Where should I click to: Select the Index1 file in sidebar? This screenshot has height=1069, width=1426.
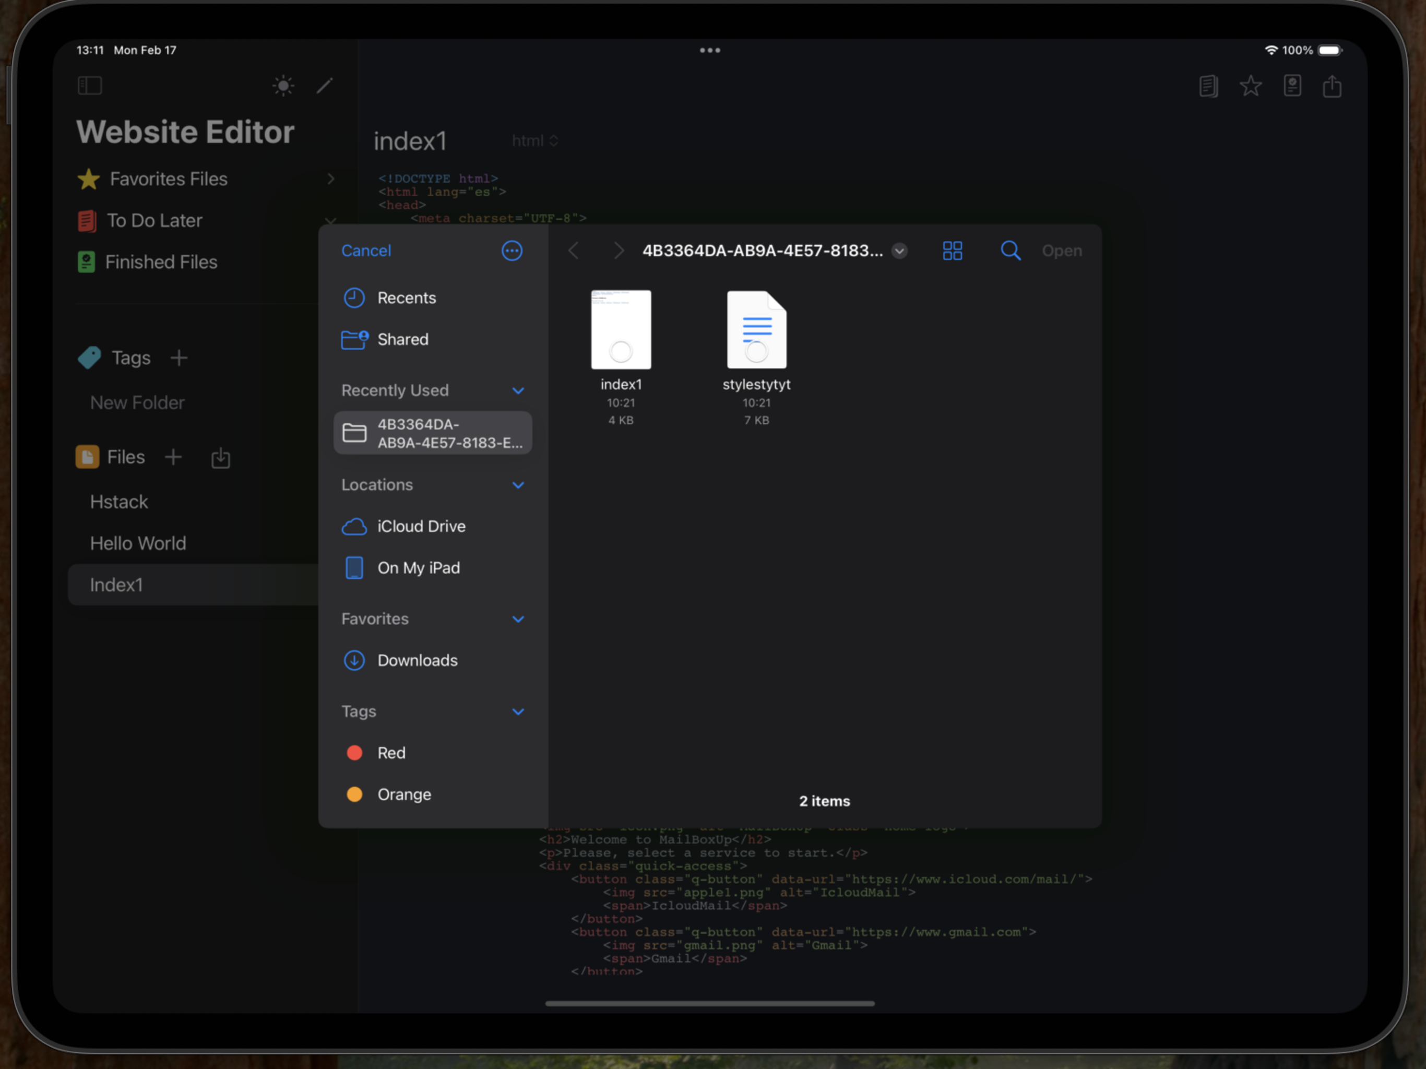tap(194, 585)
